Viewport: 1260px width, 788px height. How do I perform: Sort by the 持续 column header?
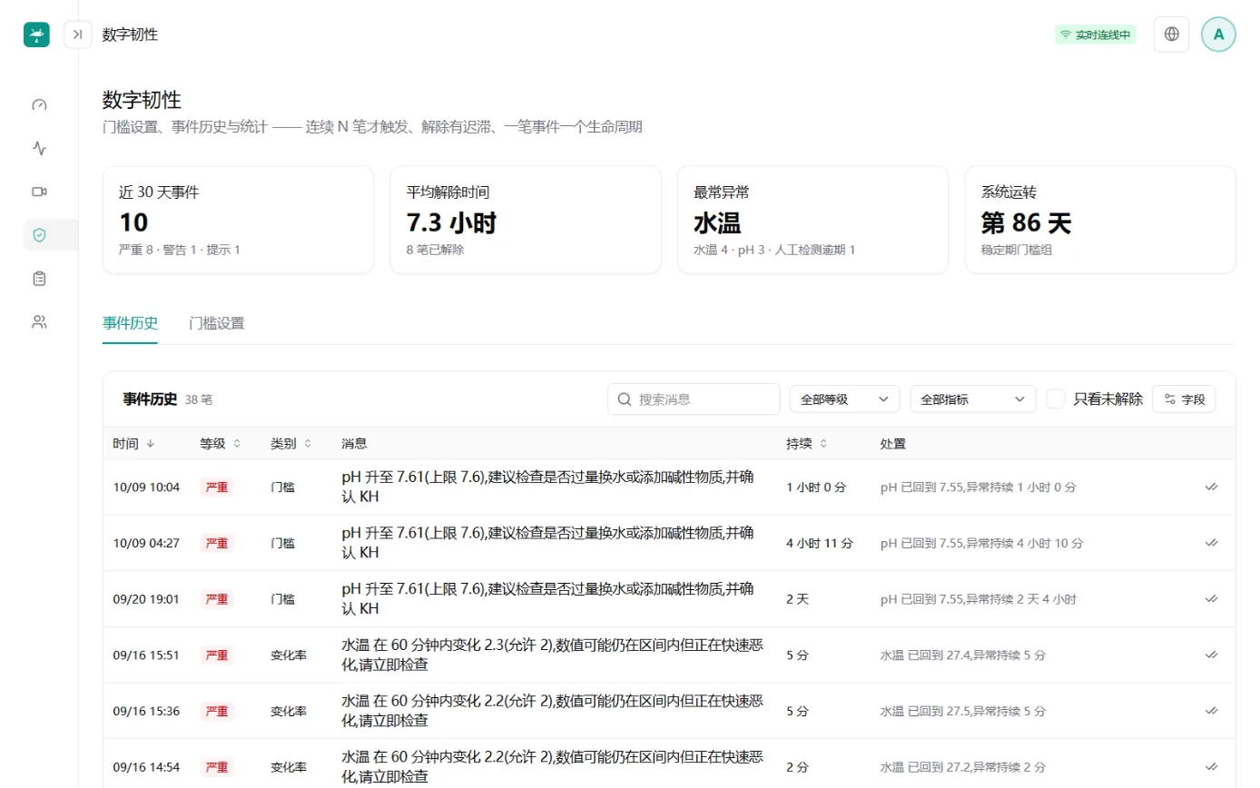click(x=807, y=444)
